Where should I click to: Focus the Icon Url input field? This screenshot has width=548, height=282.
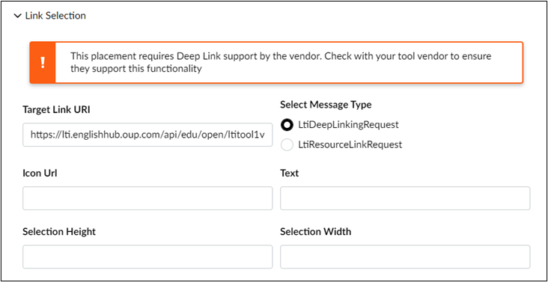(147, 198)
